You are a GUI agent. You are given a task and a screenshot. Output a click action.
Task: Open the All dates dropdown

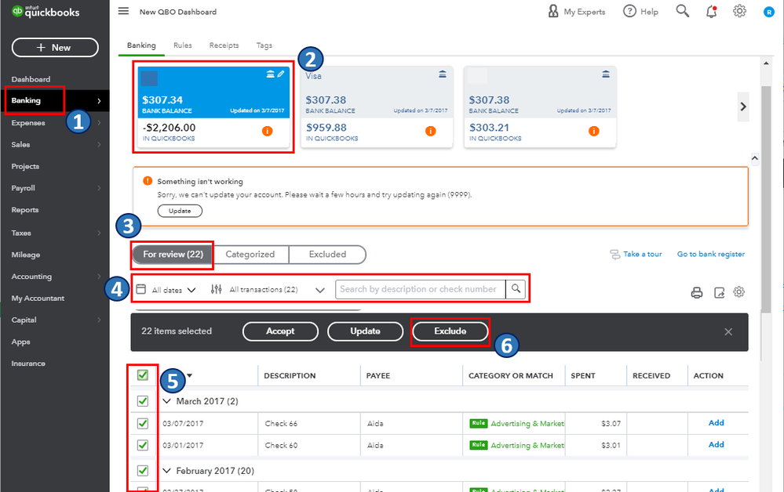pyautogui.click(x=173, y=290)
